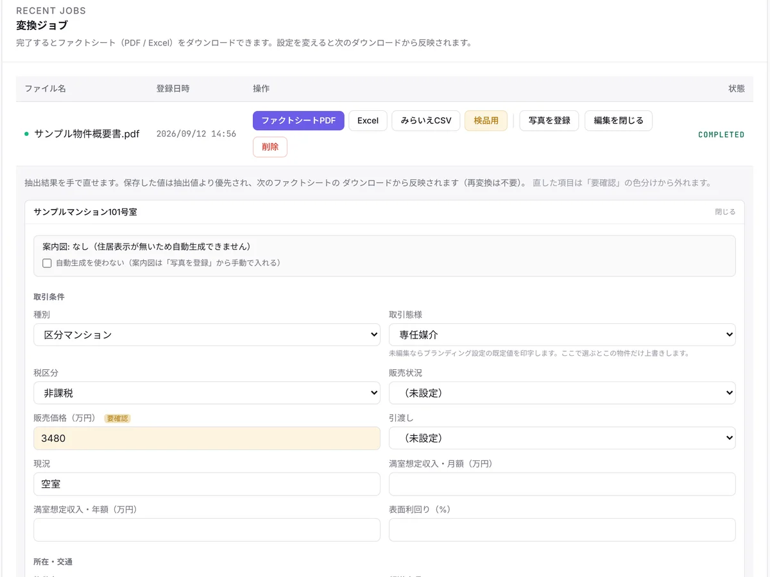Open the 種別 dropdown showing 区分マンション
The width and height of the screenshot is (770, 577).
point(207,335)
